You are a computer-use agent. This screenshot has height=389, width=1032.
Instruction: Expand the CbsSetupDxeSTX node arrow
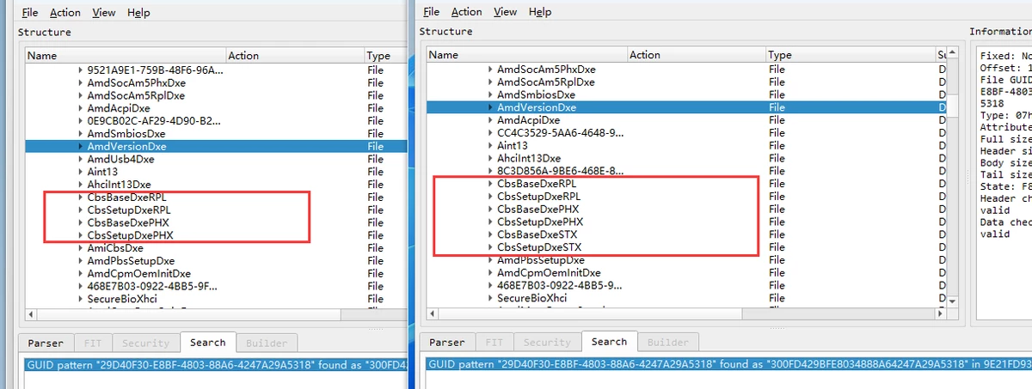coord(490,247)
